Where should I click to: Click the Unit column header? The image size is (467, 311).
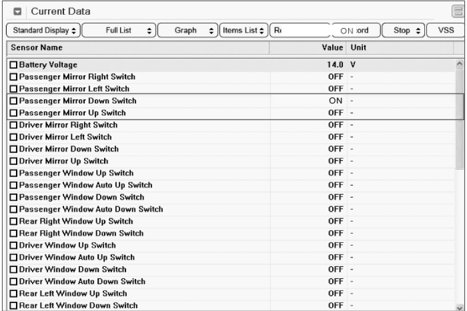(x=358, y=47)
